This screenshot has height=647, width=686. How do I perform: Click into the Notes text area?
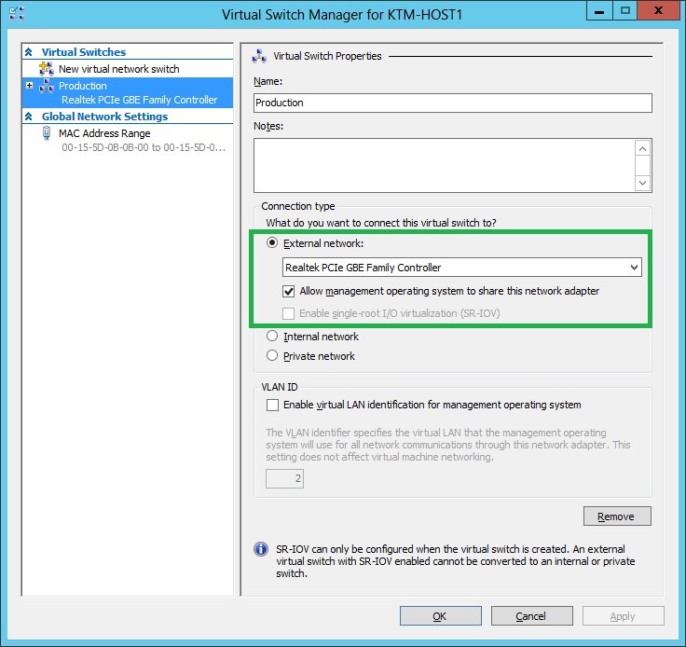click(444, 165)
